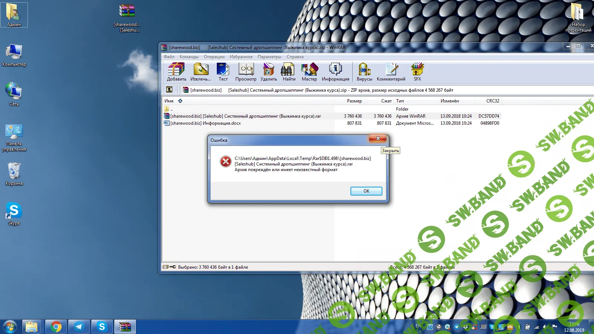The width and height of the screenshot is (594, 334).
Task: Launch the Мастер (Wizard) tool
Action: tap(309, 72)
